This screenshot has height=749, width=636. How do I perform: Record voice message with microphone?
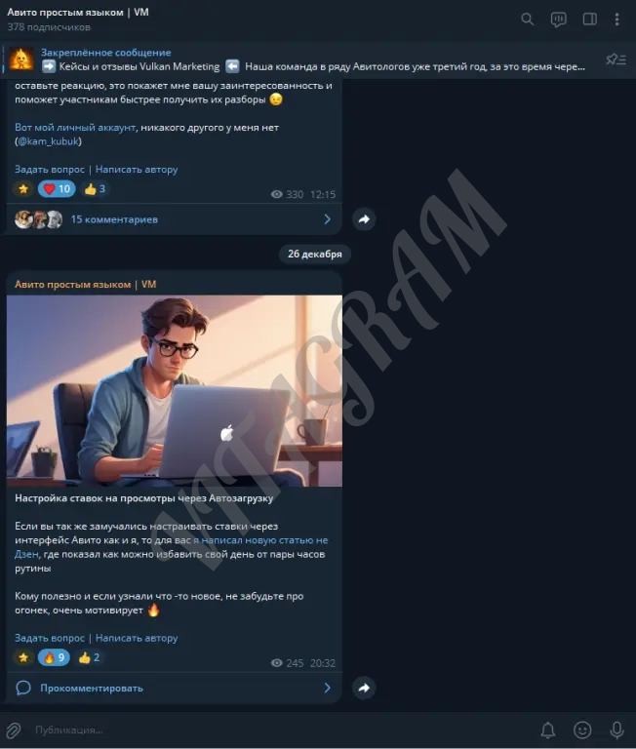coord(616,729)
